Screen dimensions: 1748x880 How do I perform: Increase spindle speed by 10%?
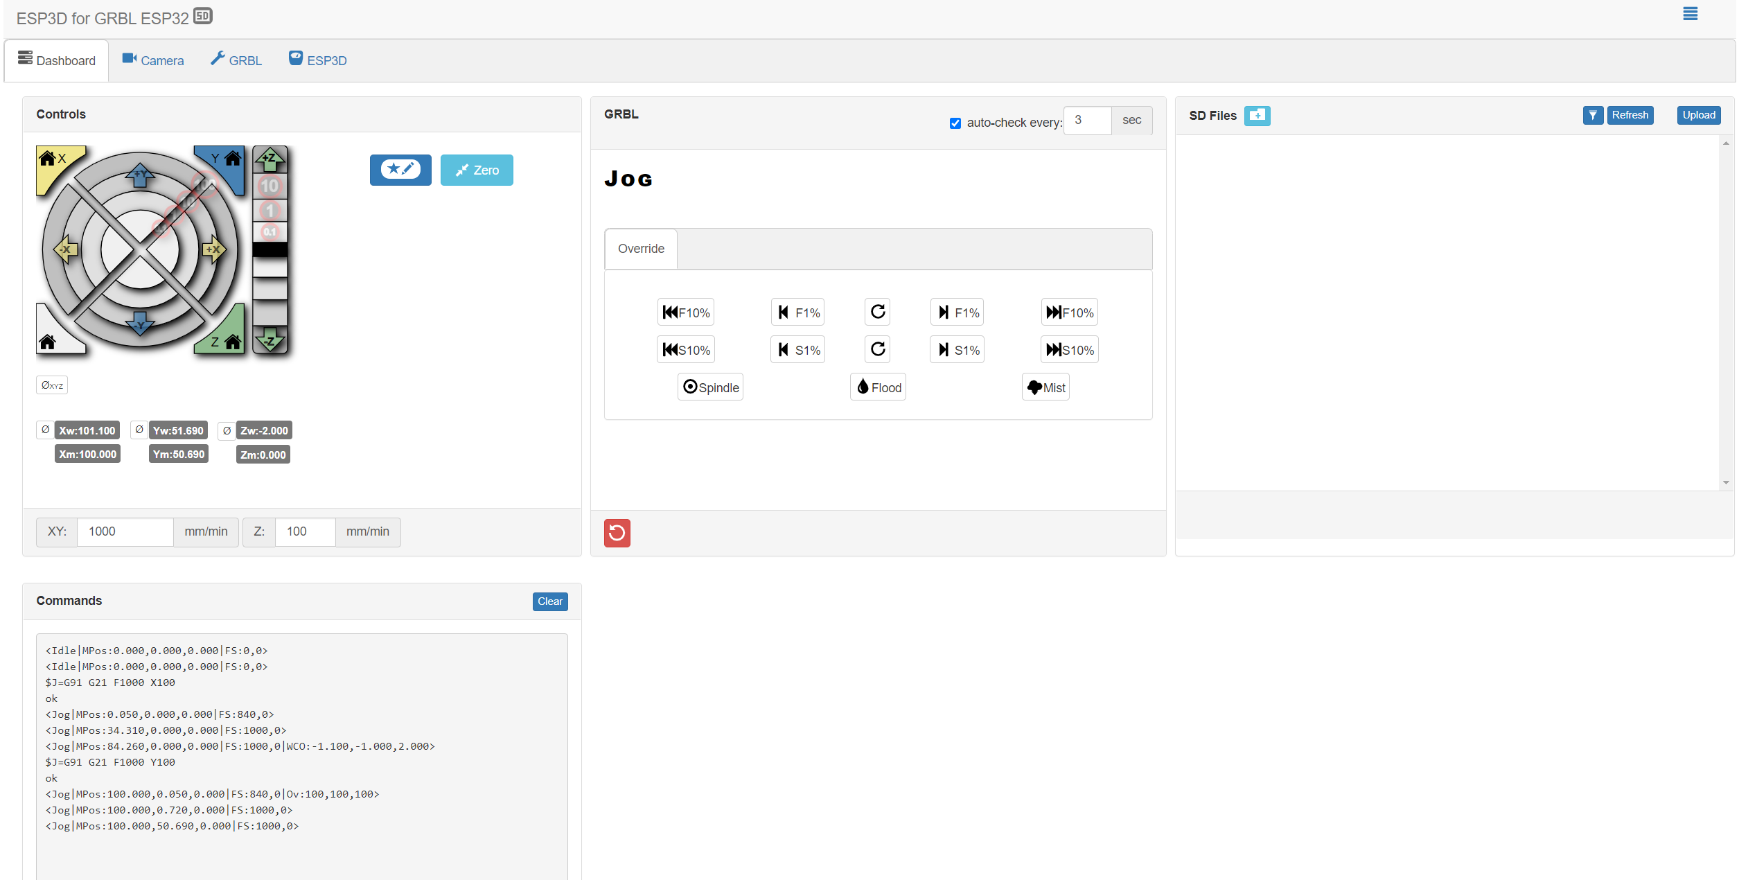tap(1070, 350)
